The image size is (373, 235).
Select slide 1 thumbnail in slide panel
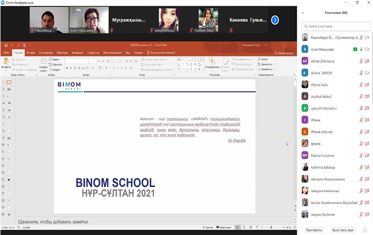(9, 82)
